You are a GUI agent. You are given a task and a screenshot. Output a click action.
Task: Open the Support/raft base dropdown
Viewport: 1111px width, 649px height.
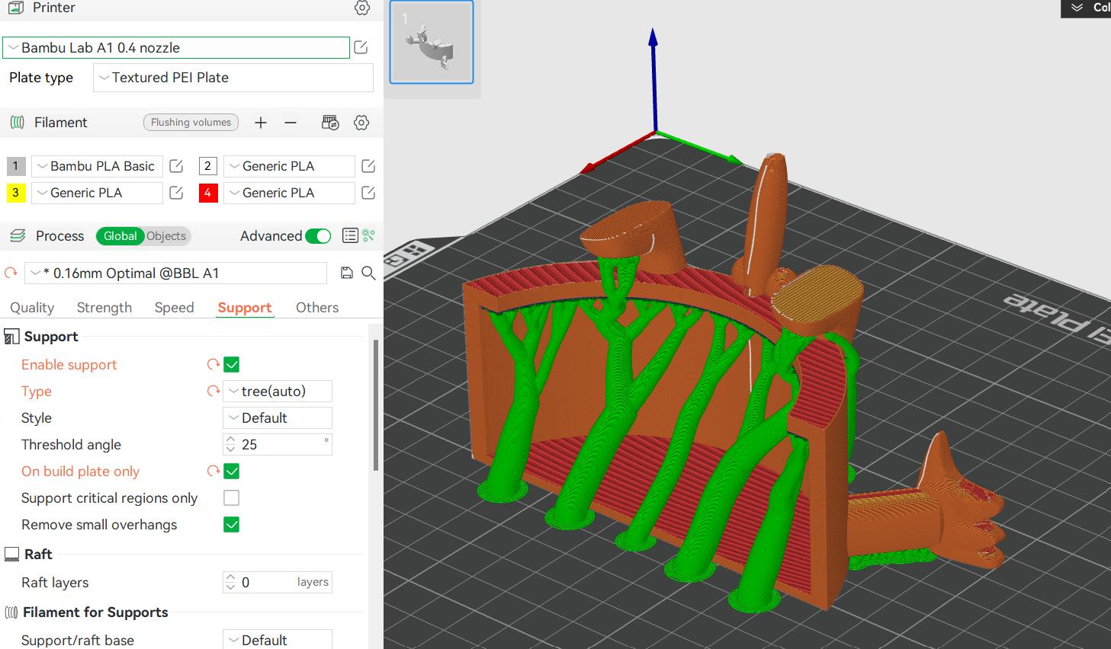point(278,640)
